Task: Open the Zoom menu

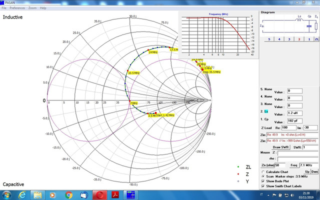Action: point(32,8)
